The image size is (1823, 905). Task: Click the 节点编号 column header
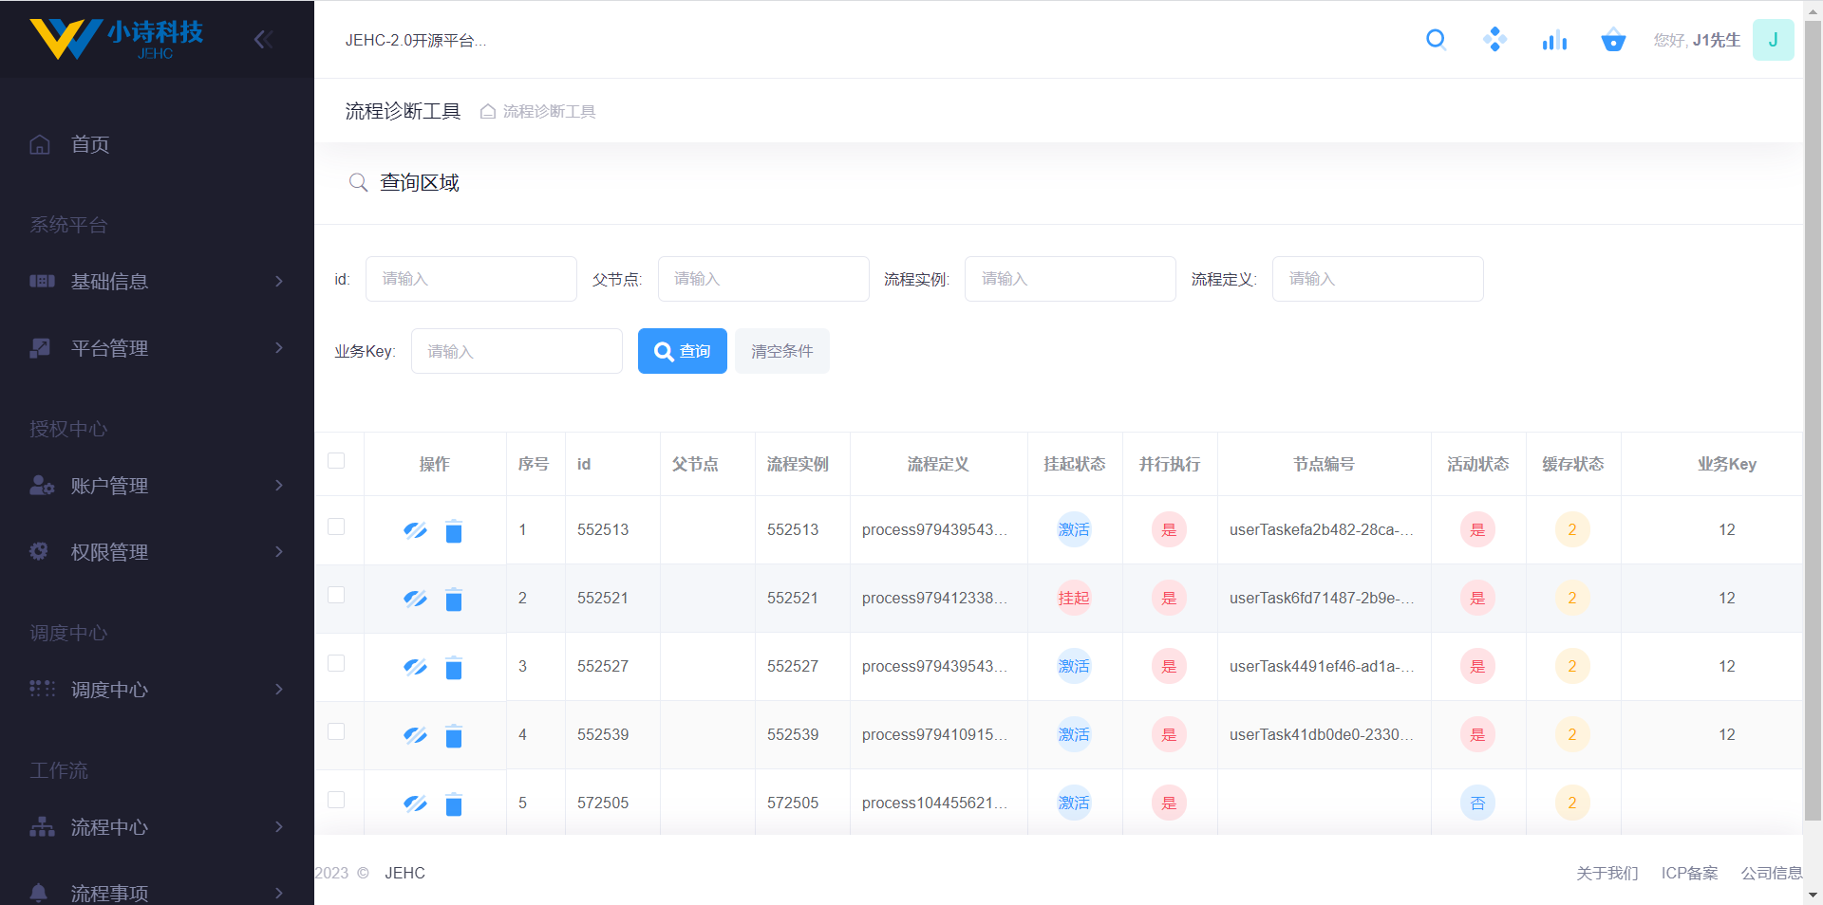pyautogui.click(x=1324, y=464)
